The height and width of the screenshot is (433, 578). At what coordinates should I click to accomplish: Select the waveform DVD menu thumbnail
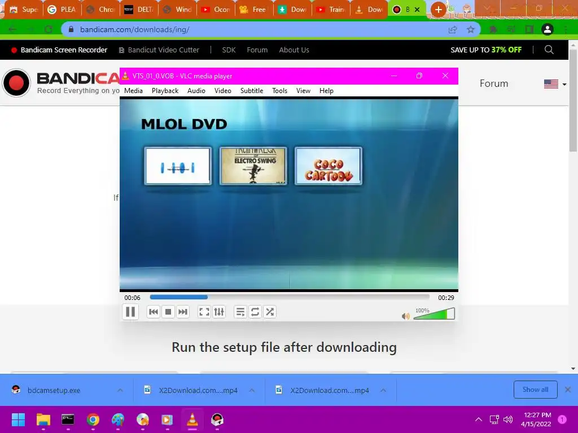tap(178, 166)
